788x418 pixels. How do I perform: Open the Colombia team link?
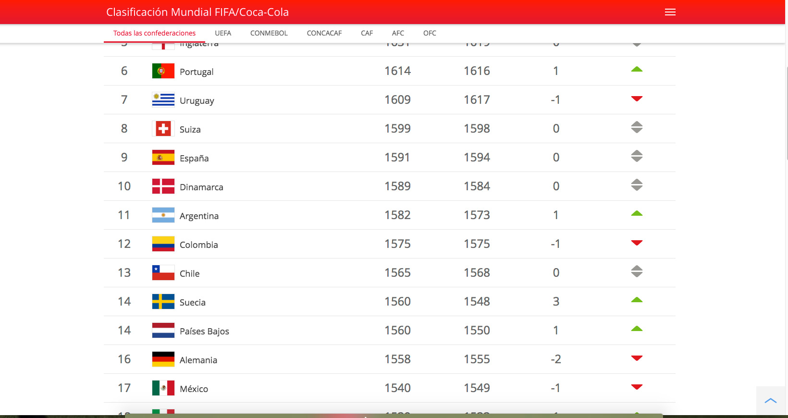pyautogui.click(x=199, y=245)
